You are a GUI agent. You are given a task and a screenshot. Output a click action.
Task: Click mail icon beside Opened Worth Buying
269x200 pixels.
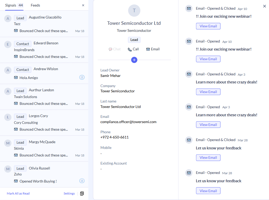(16, 181)
